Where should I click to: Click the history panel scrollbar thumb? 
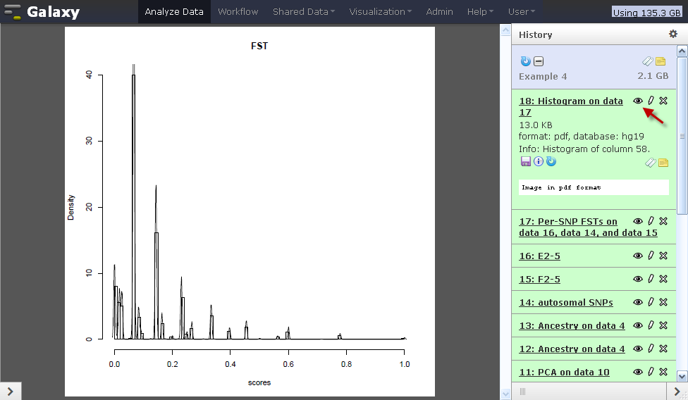(682, 136)
